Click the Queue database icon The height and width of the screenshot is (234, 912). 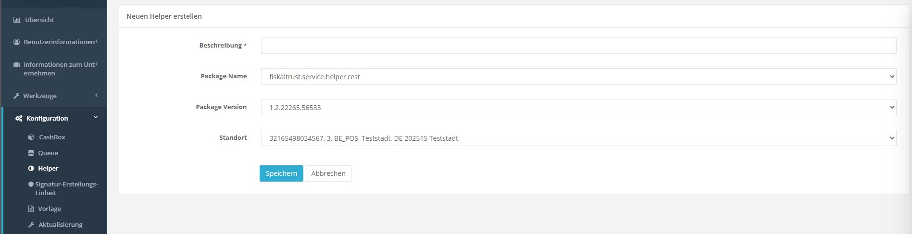pyautogui.click(x=31, y=153)
